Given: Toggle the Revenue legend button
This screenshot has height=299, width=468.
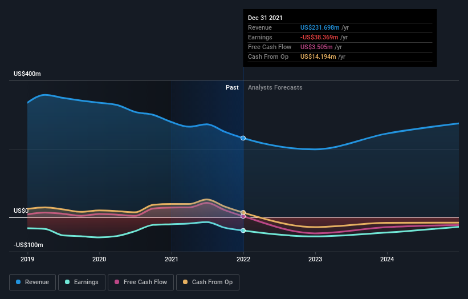Looking at the screenshot, I should pos(32,282).
